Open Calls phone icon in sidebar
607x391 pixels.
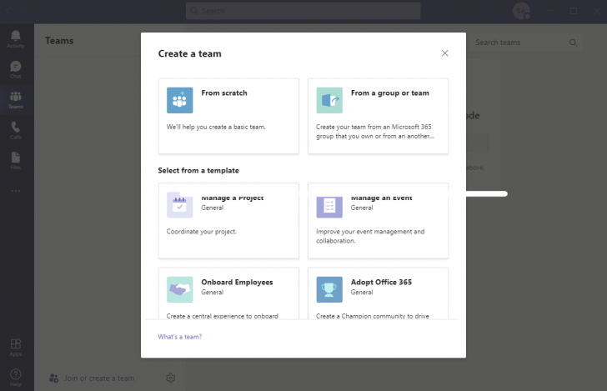(16, 130)
